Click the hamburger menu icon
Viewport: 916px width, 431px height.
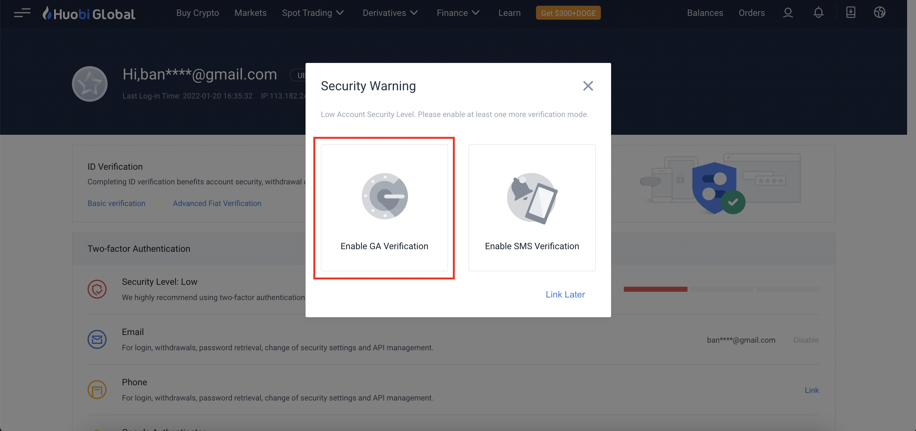point(22,13)
